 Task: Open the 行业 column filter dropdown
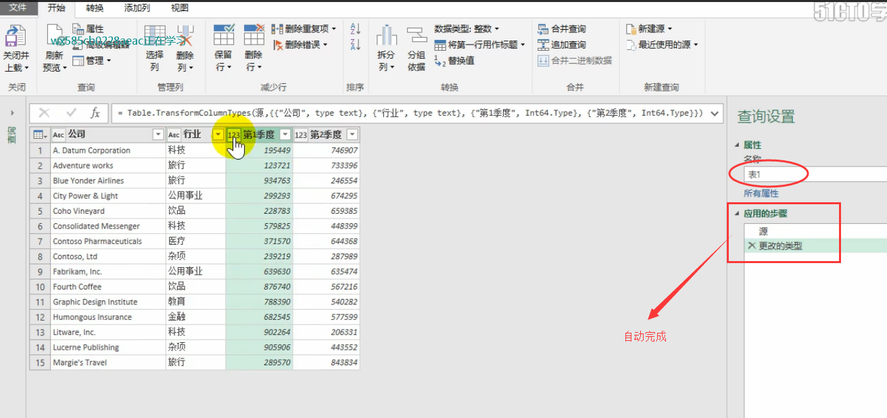tap(218, 135)
